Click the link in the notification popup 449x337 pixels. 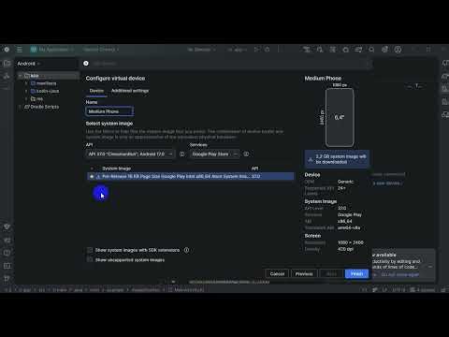[x=399, y=274]
